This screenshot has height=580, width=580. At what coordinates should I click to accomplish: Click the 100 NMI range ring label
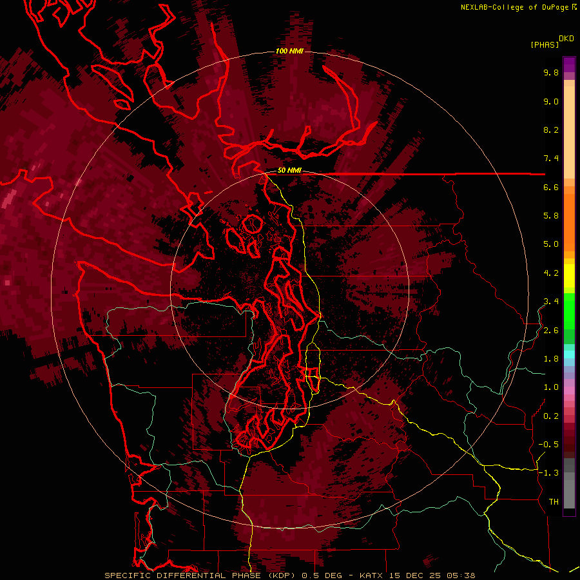click(289, 51)
